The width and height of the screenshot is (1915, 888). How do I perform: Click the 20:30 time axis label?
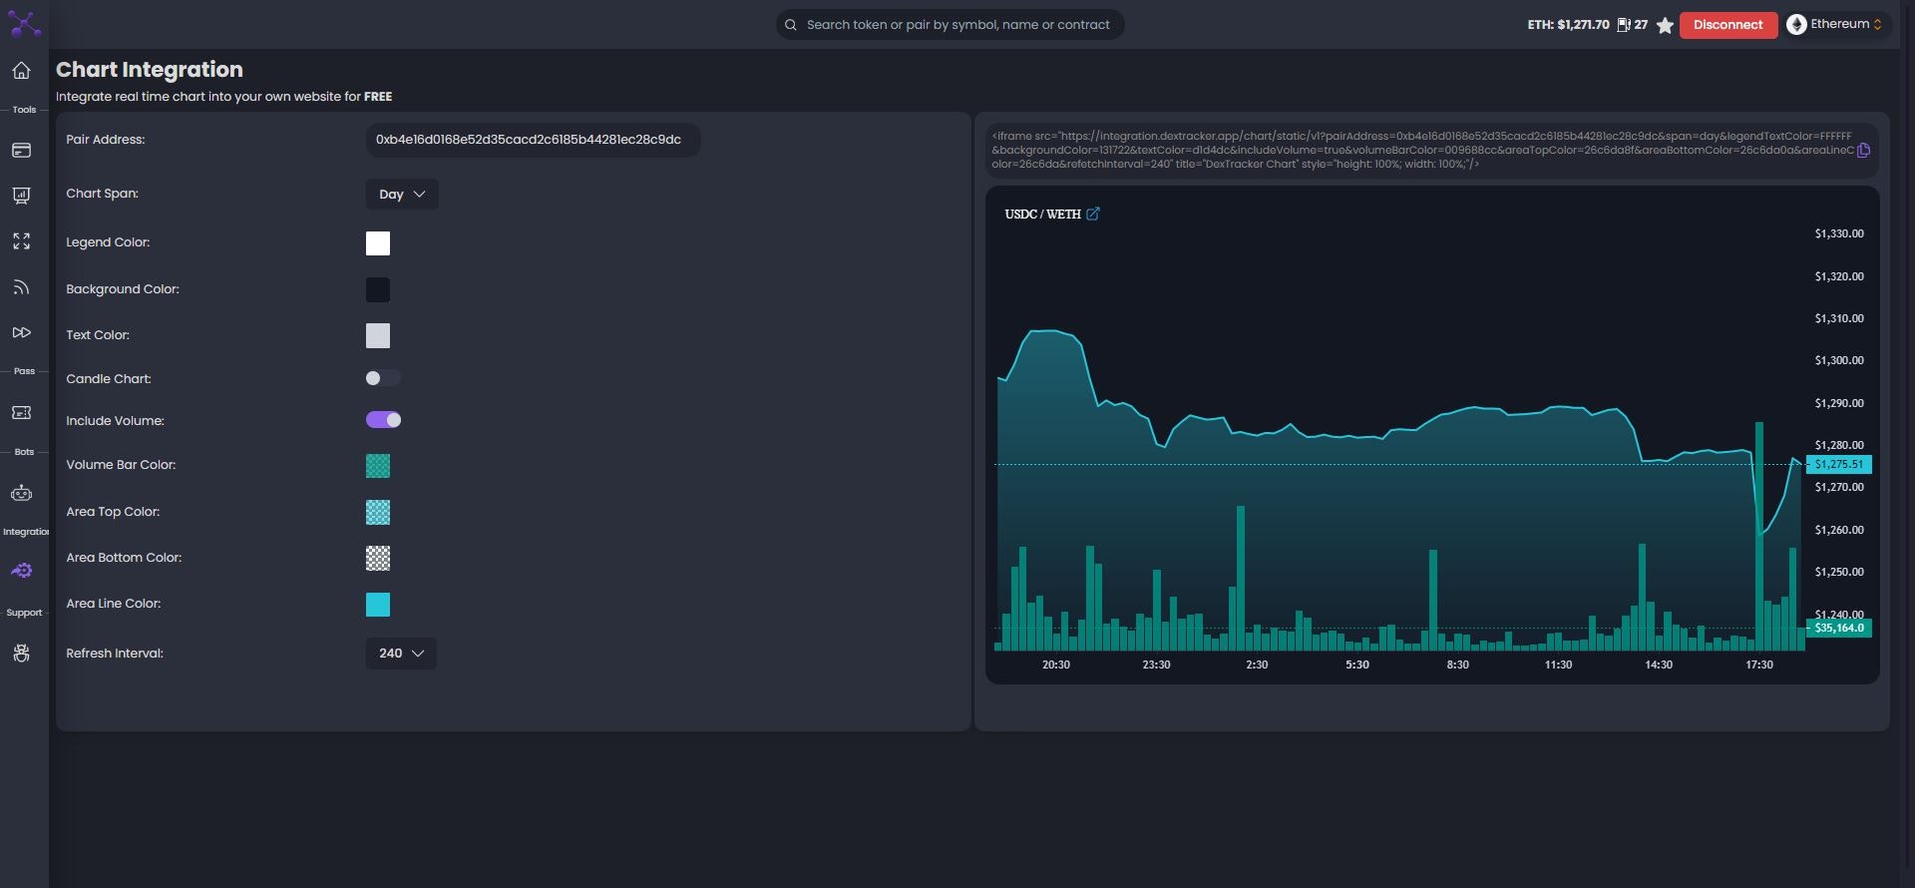tap(1055, 665)
